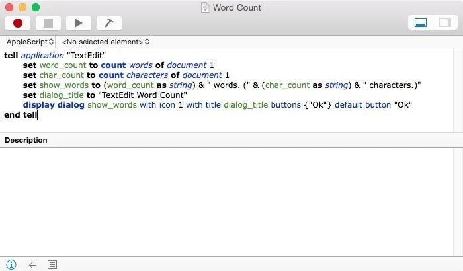The width and height of the screenshot is (463, 271).
Task: Click the char_count variable in second set line
Action: click(x=62, y=75)
